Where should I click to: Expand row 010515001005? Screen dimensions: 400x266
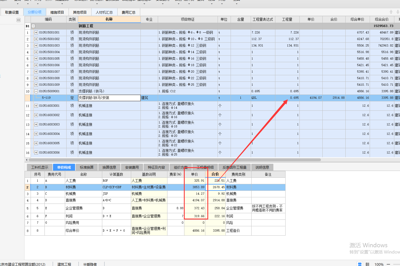point(36,58)
